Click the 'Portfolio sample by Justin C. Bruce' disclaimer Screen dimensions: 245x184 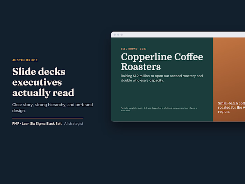click(x=159, y=109)
